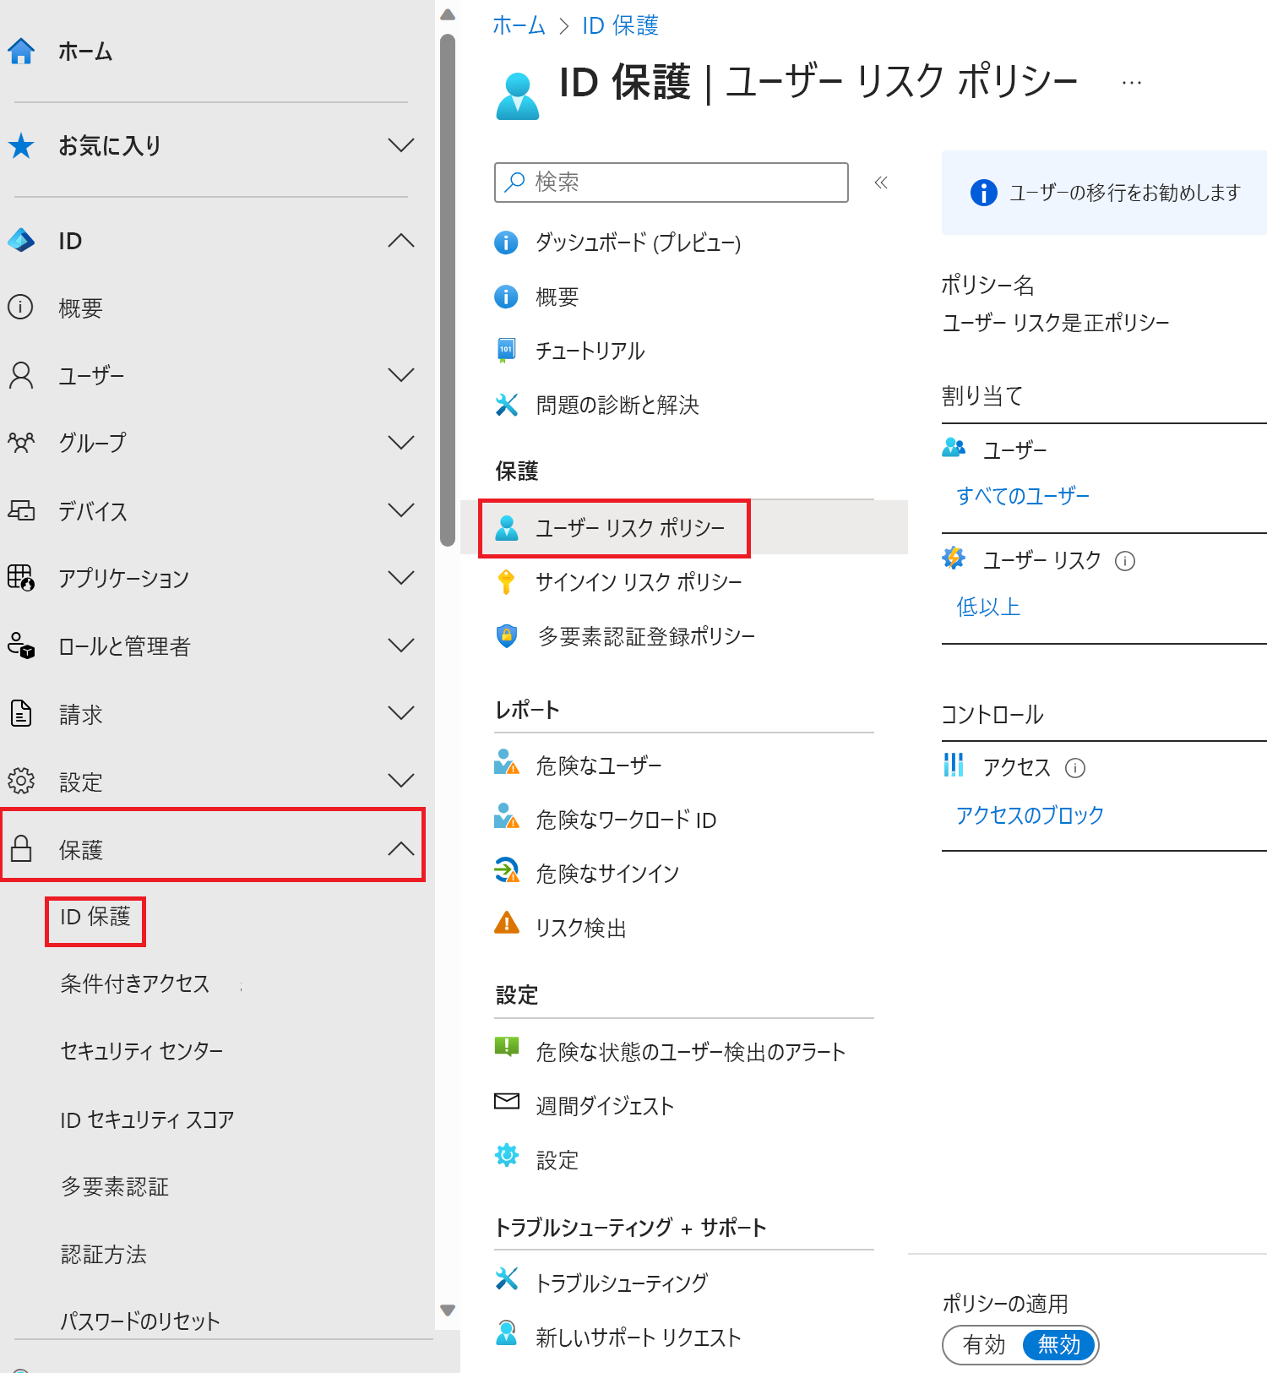Expand the グループ section chevron
The image size is (1267, 1373).
pos(401,442)
